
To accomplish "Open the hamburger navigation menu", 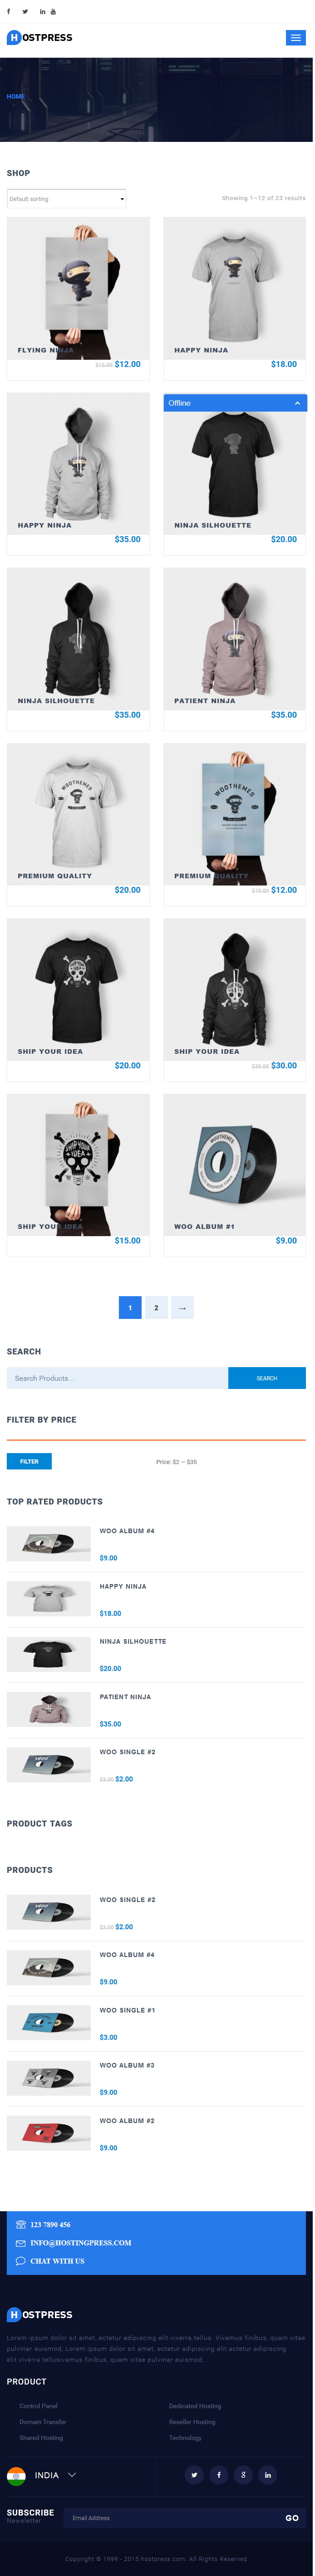I will 295,37.
